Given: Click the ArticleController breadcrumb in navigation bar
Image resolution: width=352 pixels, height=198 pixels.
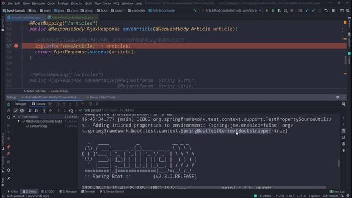Looking at the screenshot, I should click(162, 10).
